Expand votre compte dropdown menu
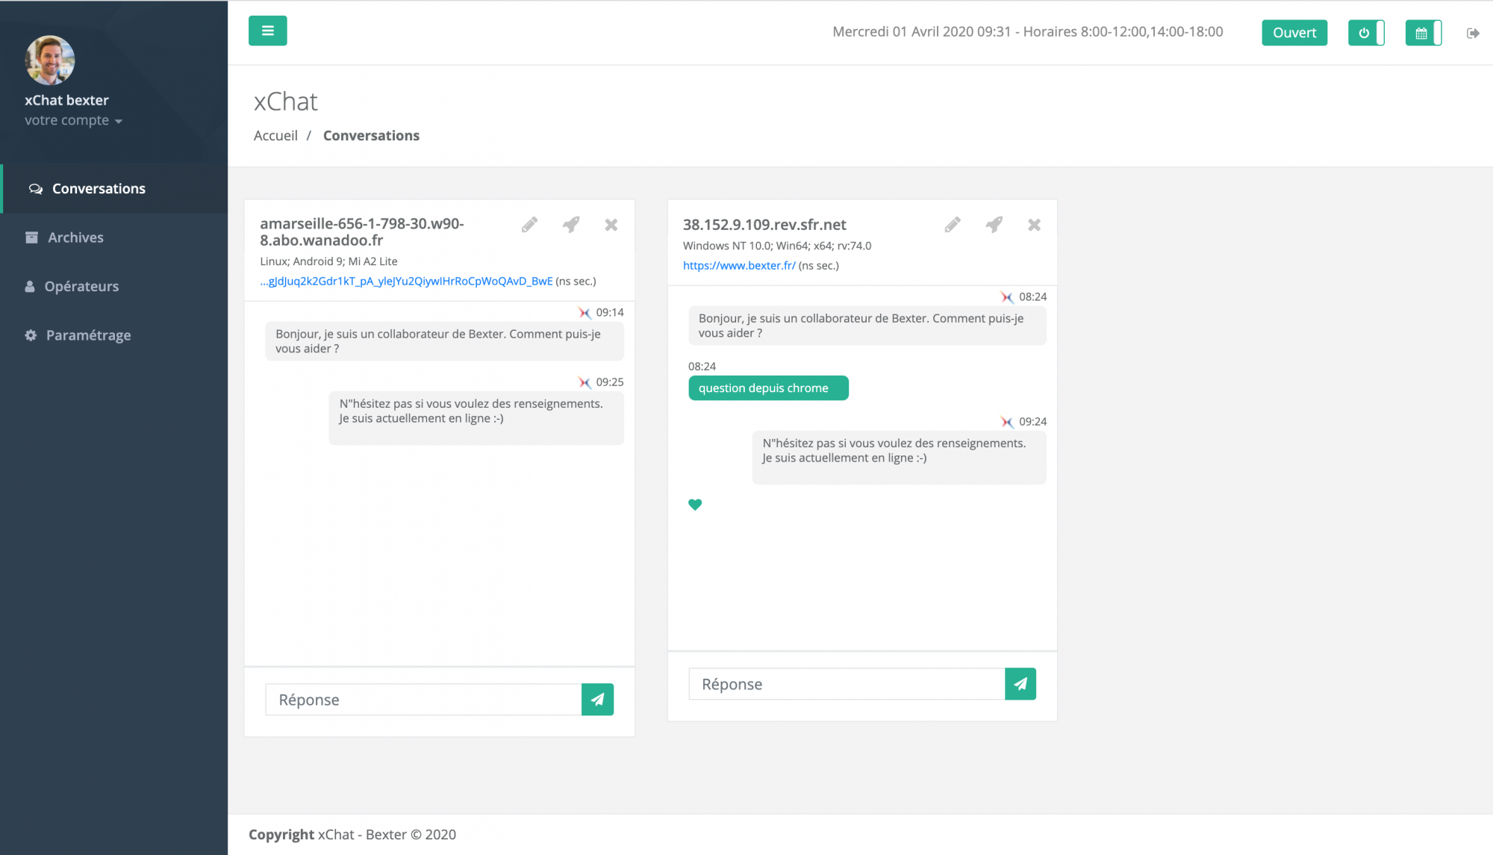The height and width of the screenshot is (855, 1493). (x=73, y=120)
